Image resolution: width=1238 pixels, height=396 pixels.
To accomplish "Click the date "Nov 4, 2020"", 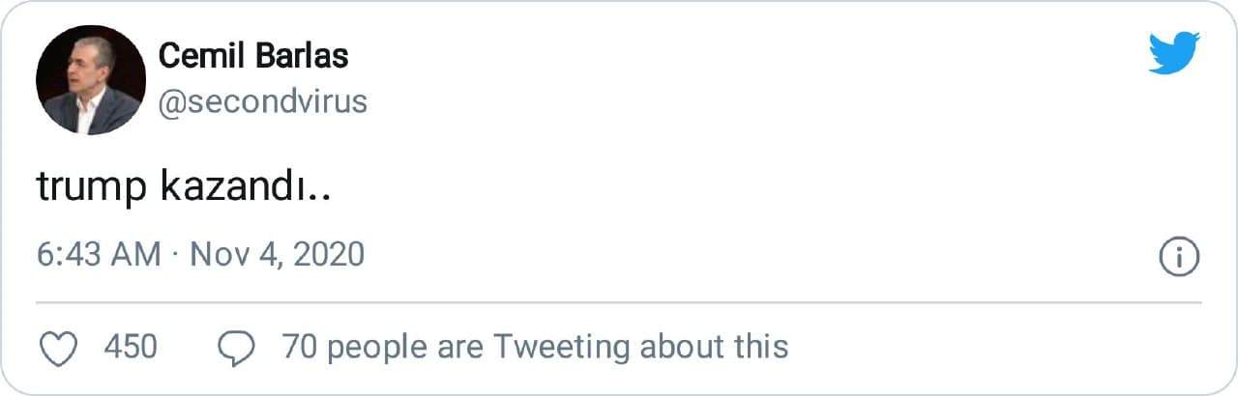I will [x=277, y=254].
